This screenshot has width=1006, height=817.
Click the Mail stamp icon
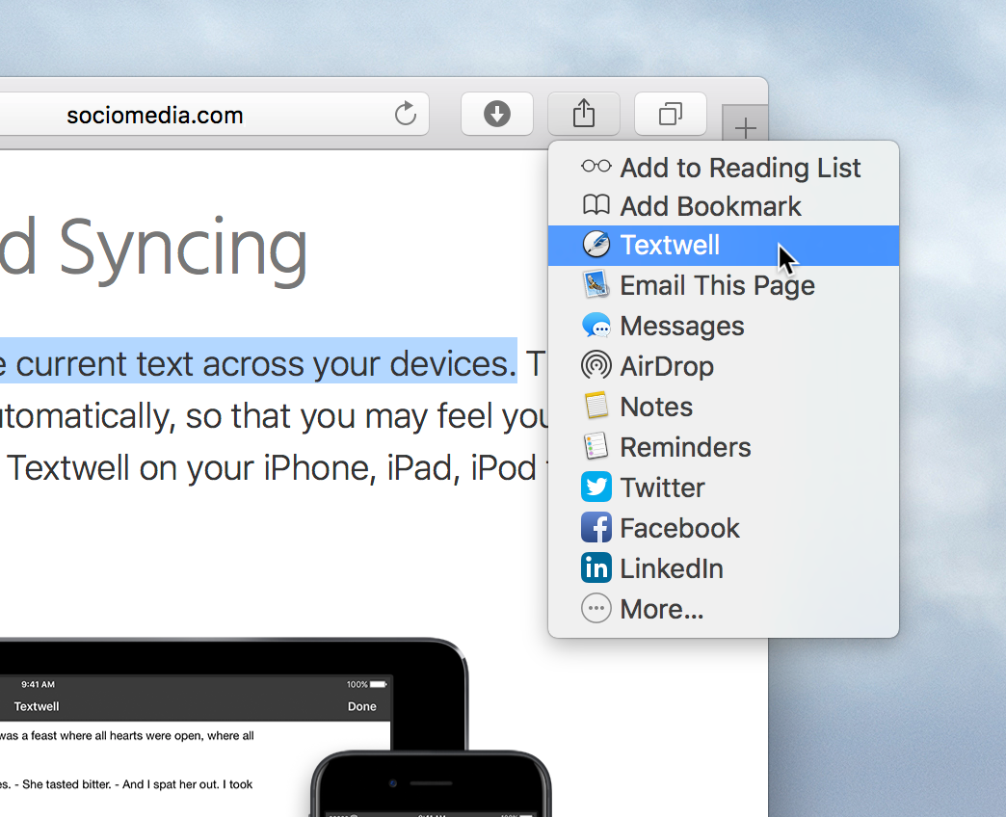[x=596, y=285]
